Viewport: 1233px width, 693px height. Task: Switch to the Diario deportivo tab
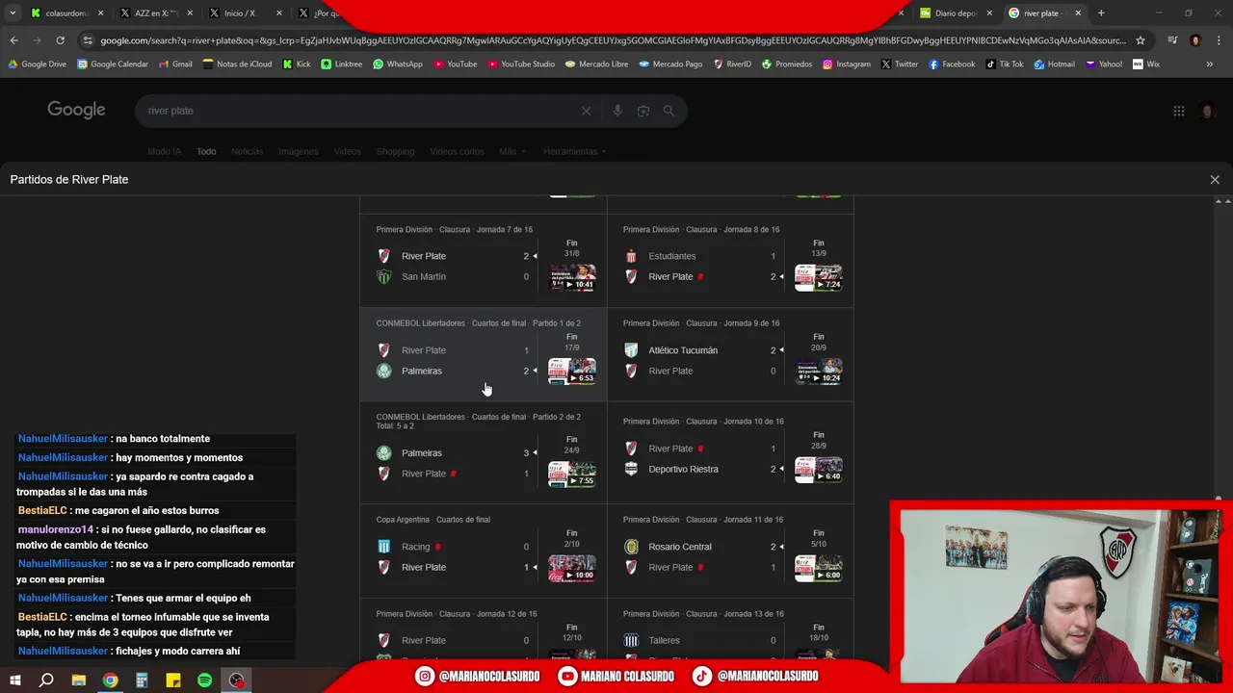[x=956, y=13]
